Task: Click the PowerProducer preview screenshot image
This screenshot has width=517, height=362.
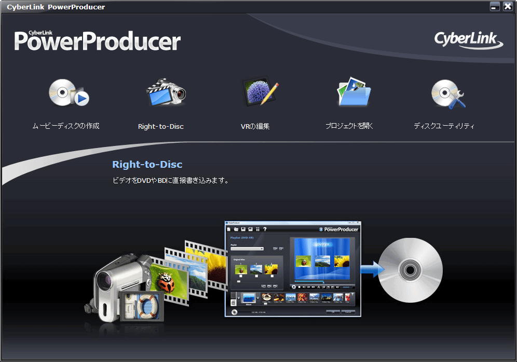Action: click(293, 269)
